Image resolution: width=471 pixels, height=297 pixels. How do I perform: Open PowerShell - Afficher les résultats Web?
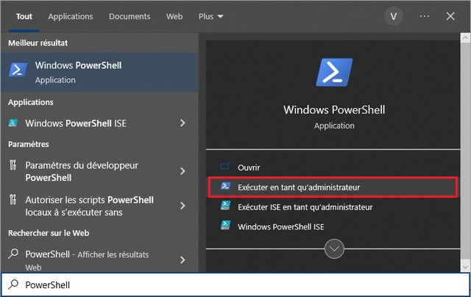87,260
